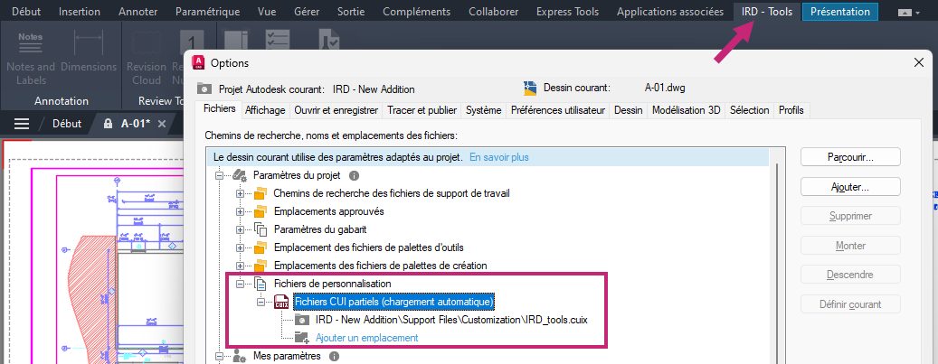
Task: Click the Fichiers CUI partiels cuix icon
Action: click(281, 301)
